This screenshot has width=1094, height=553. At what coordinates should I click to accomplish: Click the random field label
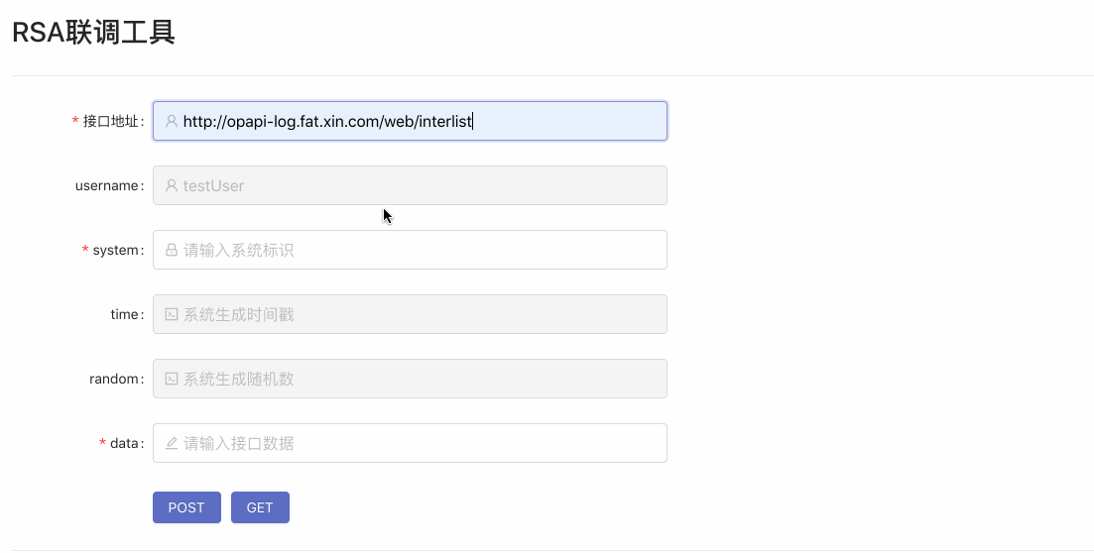pos(114,379)
